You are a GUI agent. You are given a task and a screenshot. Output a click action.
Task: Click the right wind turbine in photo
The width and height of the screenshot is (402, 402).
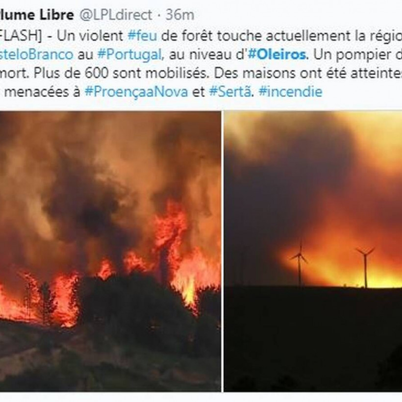coord(365,267)
